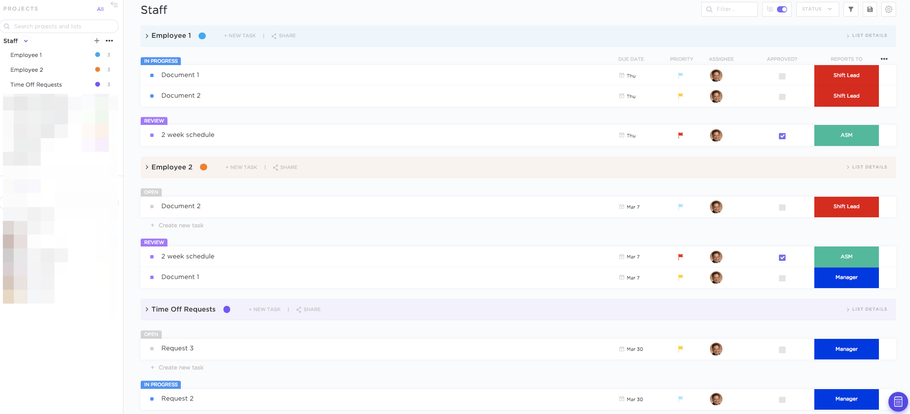Collapse the Employee 2 list chevron

[x=147, y=167]
